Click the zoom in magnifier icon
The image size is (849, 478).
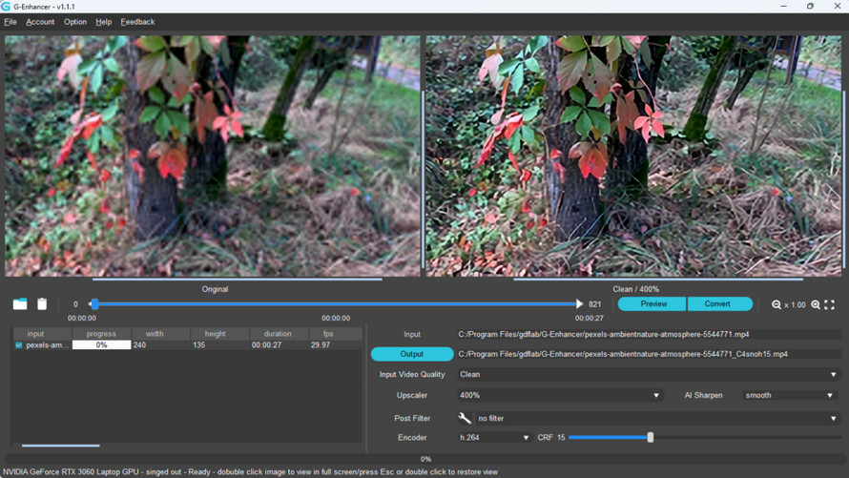[816, 304]
